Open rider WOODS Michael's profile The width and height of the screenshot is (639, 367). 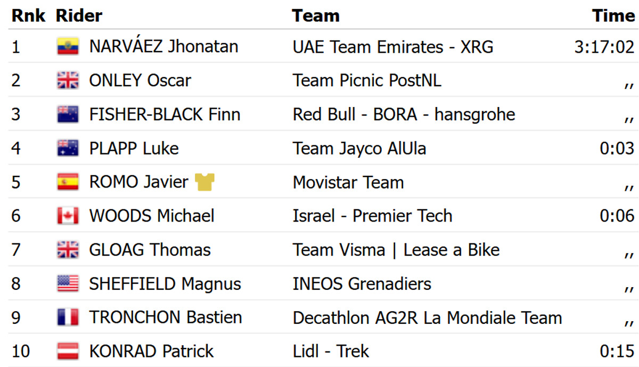click(152, 216)
